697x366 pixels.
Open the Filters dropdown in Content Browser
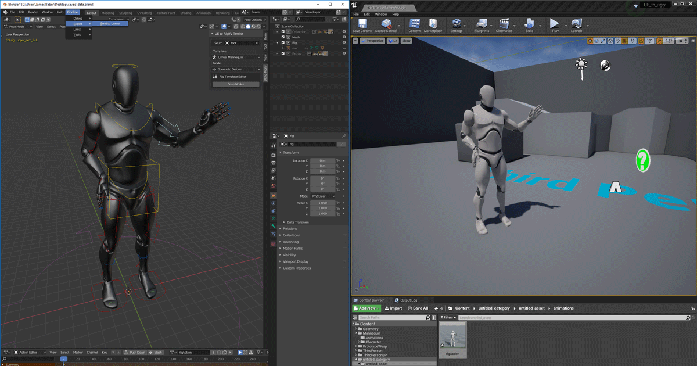click(x=447, y=318)
